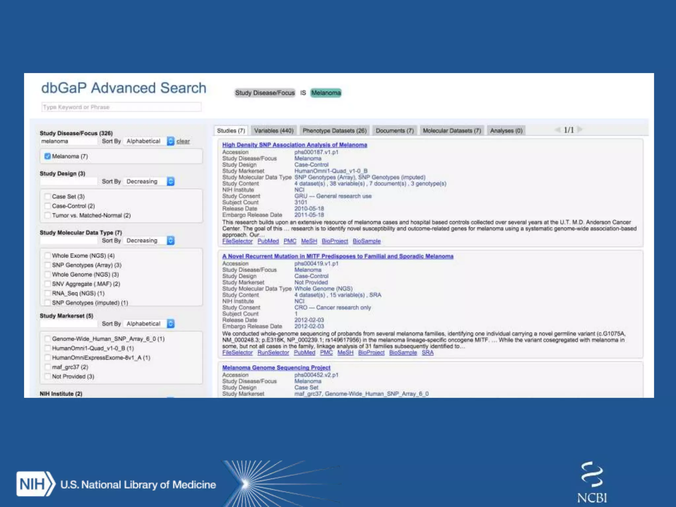Click the Study Disease/Focus filter tag
Viewport: 676px width, 507px height.
point(265,93)
